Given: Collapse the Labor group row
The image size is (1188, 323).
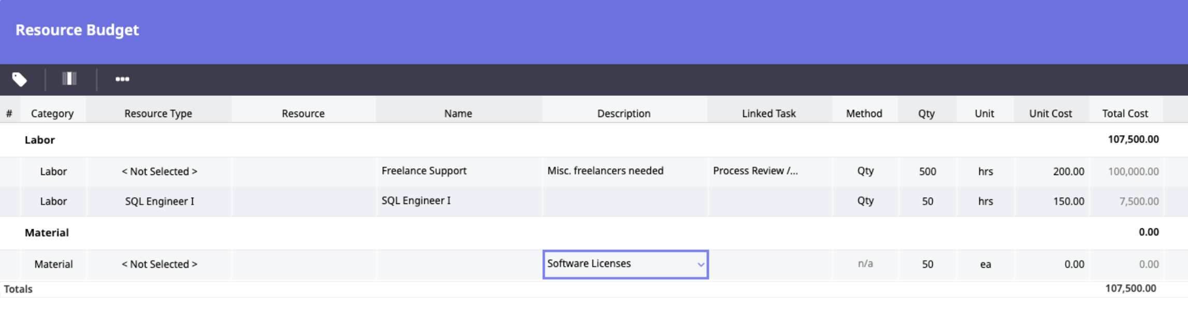Looking at the screenshot, I should [x=40, y=140].
